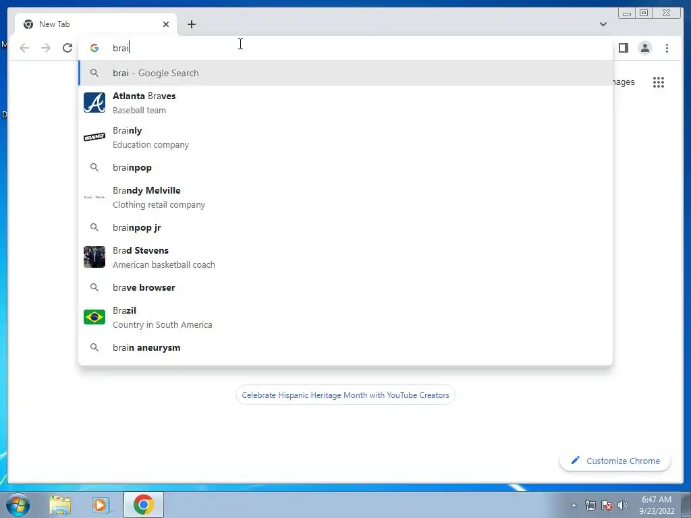
Task: Click the Customize Chrome button
Action: [615, 461]
